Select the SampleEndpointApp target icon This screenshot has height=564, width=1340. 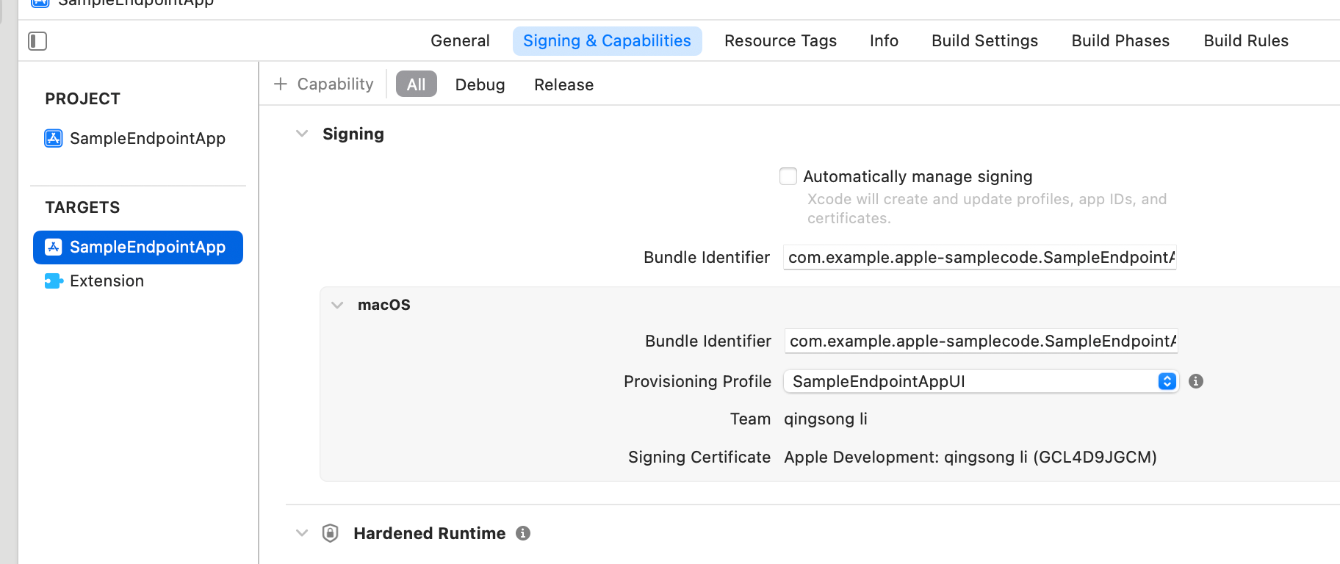click(x=54, y=247)
